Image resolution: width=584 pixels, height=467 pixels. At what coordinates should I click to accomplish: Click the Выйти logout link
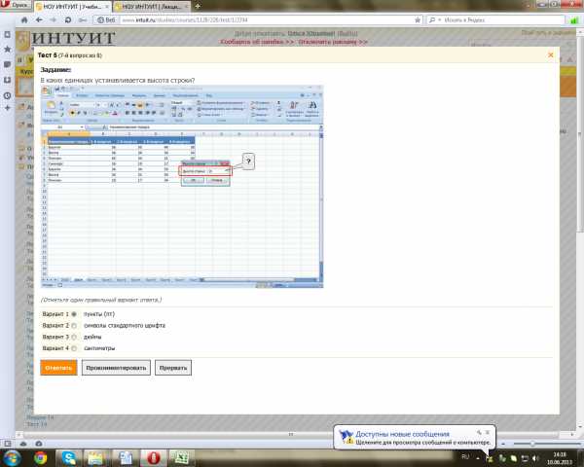point(347,33)
